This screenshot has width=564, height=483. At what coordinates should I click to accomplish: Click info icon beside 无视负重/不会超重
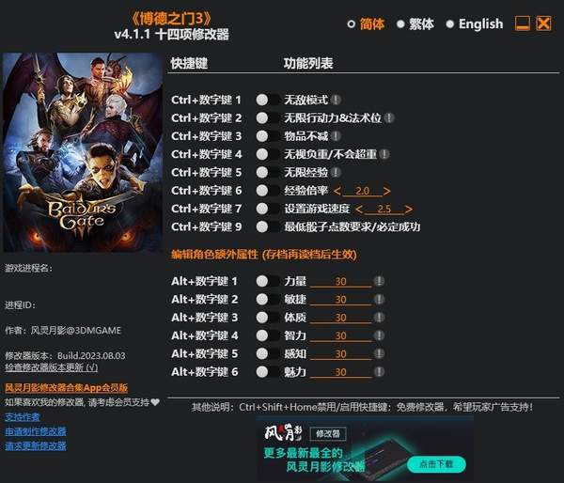point(384,154)
